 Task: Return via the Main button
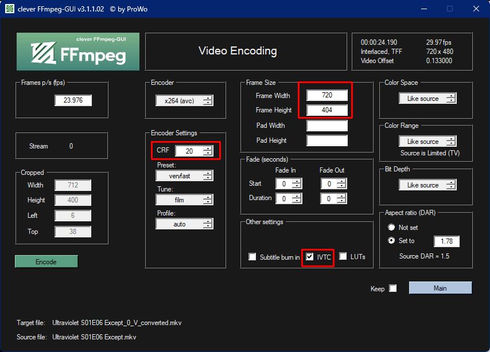coord(440,288)
